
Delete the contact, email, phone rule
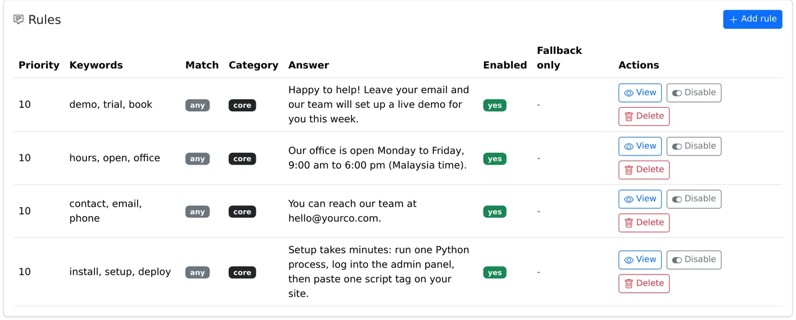(644, 223)
